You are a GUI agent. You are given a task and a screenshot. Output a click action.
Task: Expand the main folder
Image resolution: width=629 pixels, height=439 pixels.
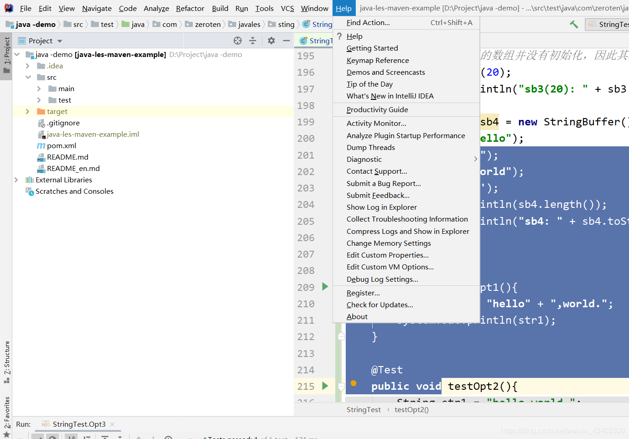39,89
